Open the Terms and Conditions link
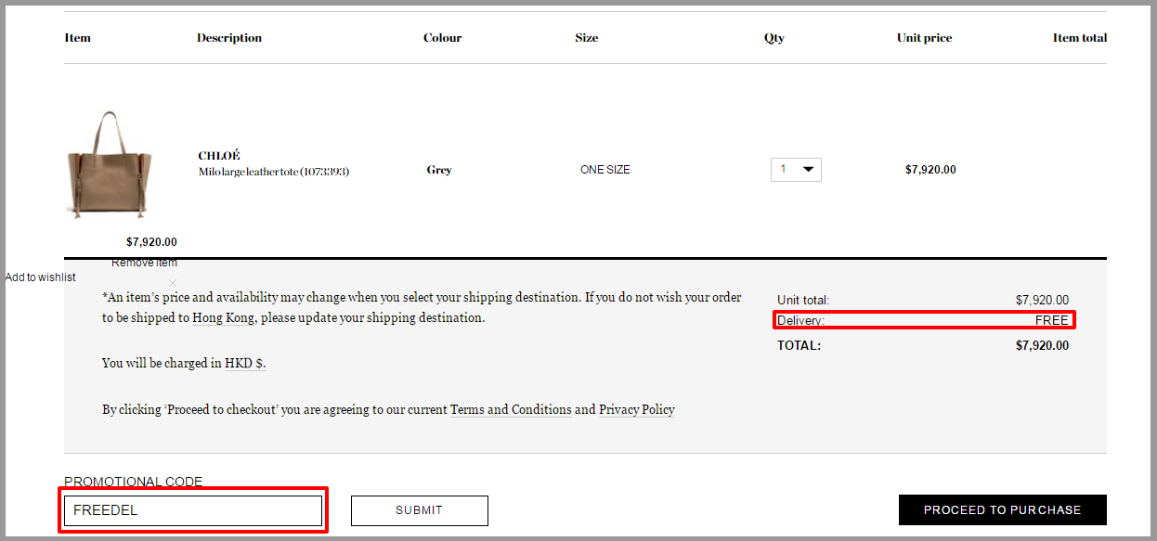This screenshot has height=541, width=1157. 511,409
